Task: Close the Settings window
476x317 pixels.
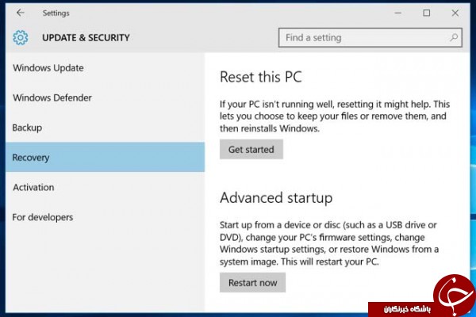Action: click(x=455, y=13)
